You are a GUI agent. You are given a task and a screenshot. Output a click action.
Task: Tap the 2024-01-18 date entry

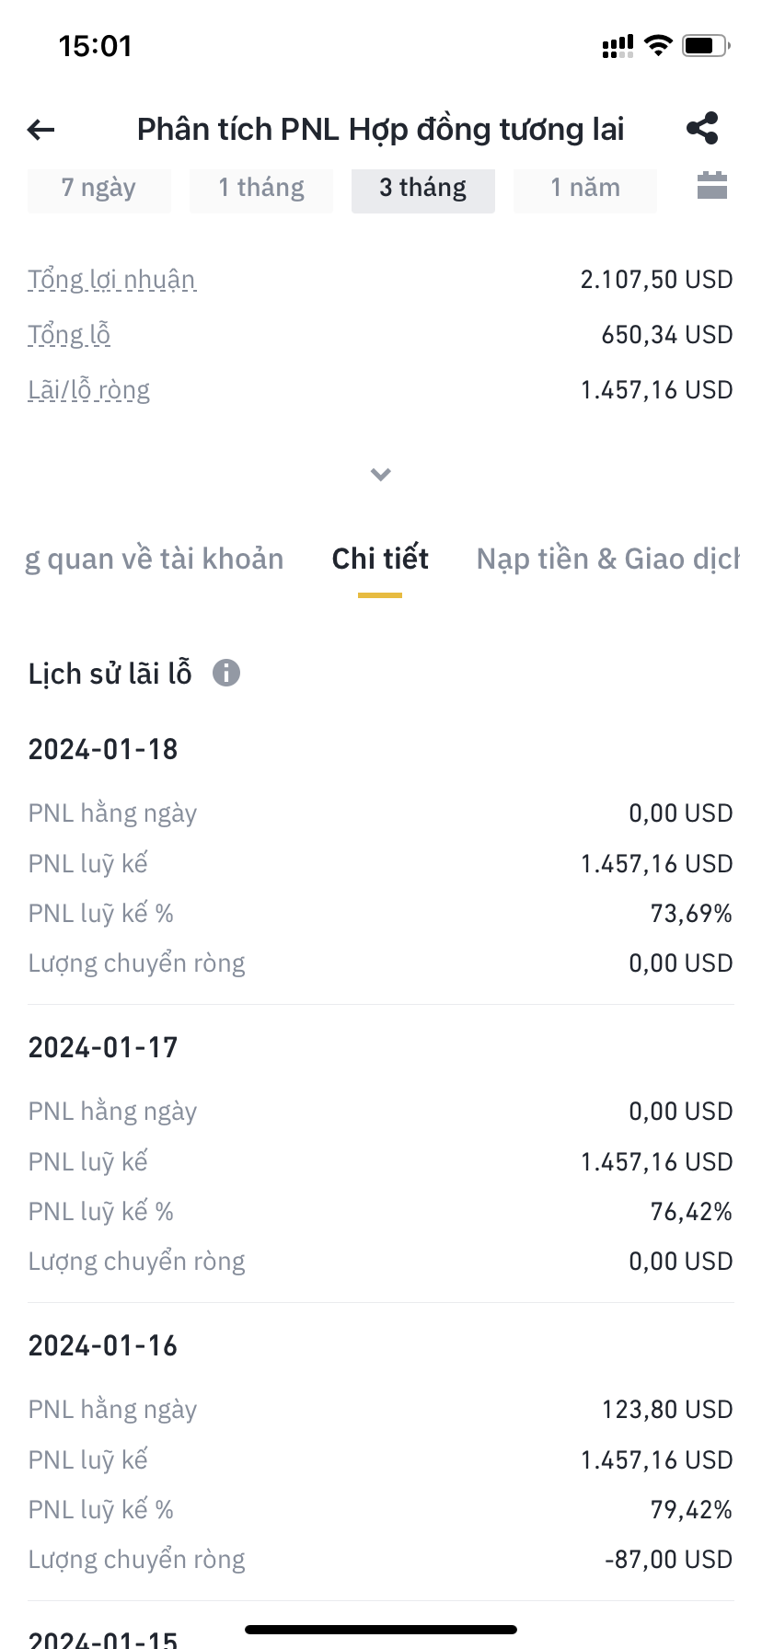click(x=103, y=750)
